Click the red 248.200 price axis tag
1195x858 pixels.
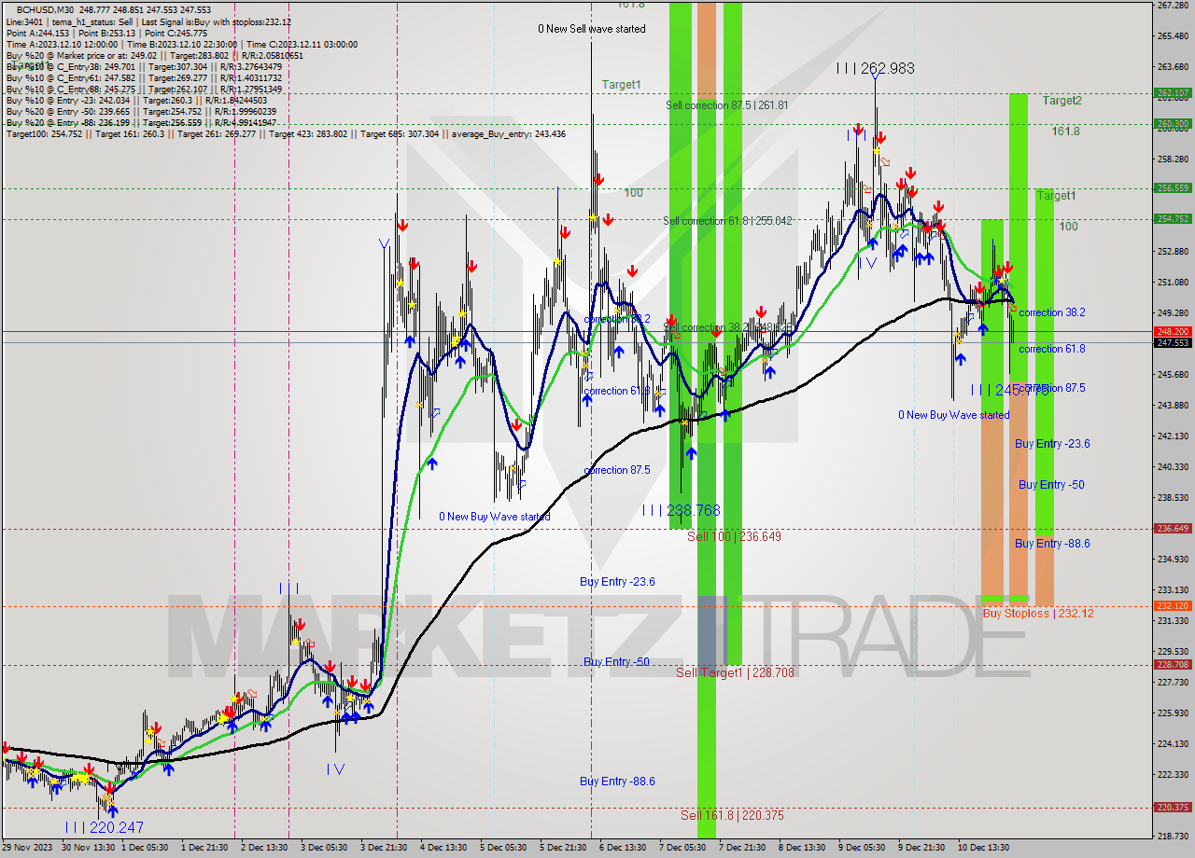coord(1173,331)
